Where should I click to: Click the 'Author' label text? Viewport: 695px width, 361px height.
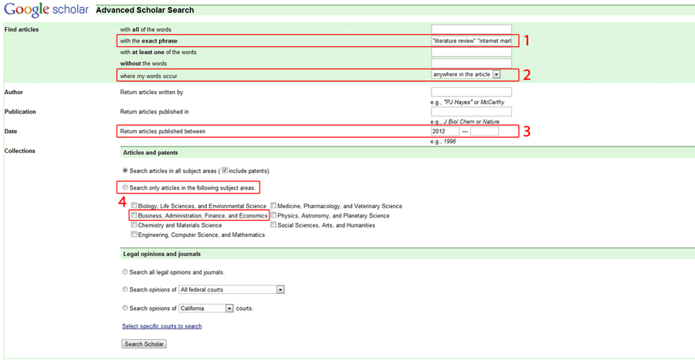coord(13,92)
